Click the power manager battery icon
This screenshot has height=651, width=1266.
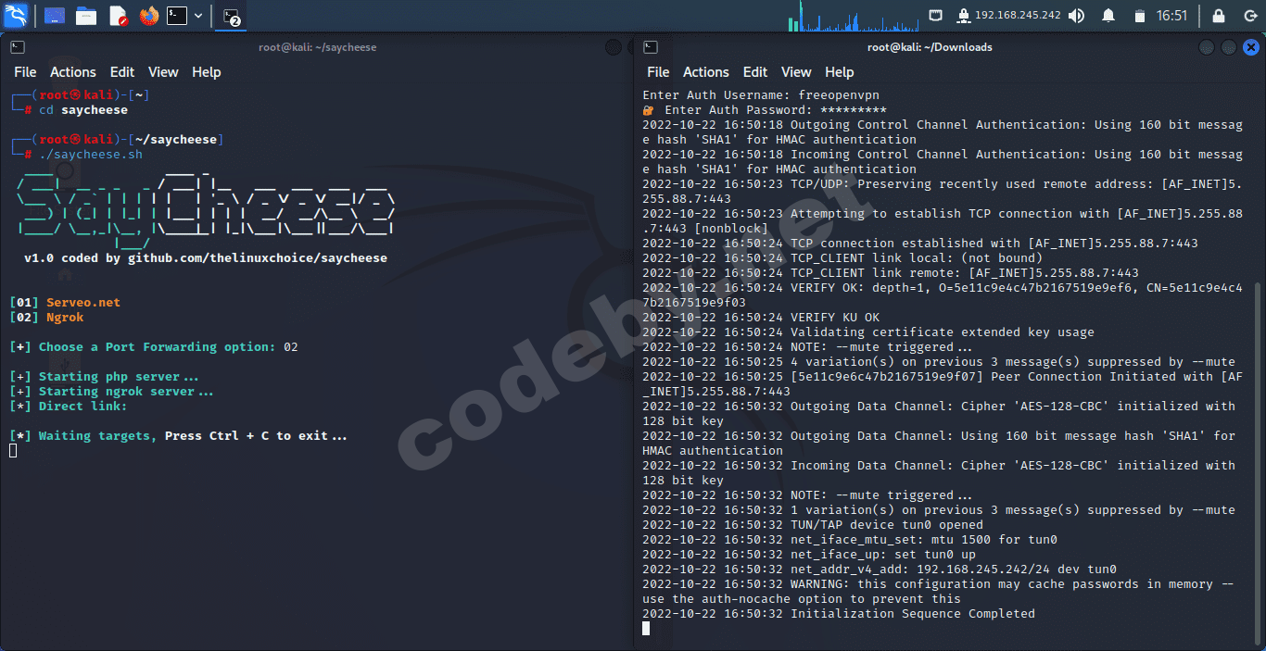(1139, 16)
